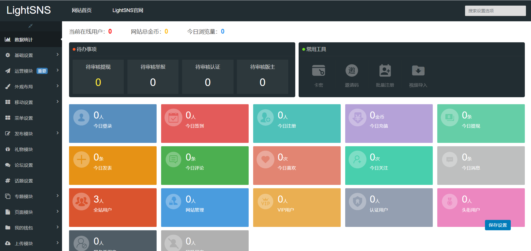Open the 网站首页 top navigation item
Image resolution: width=531 pixels, height=251 pixels.
82,10
